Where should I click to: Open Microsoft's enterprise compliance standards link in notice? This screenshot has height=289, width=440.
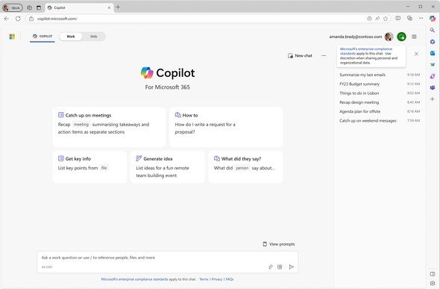pos(365,51)
